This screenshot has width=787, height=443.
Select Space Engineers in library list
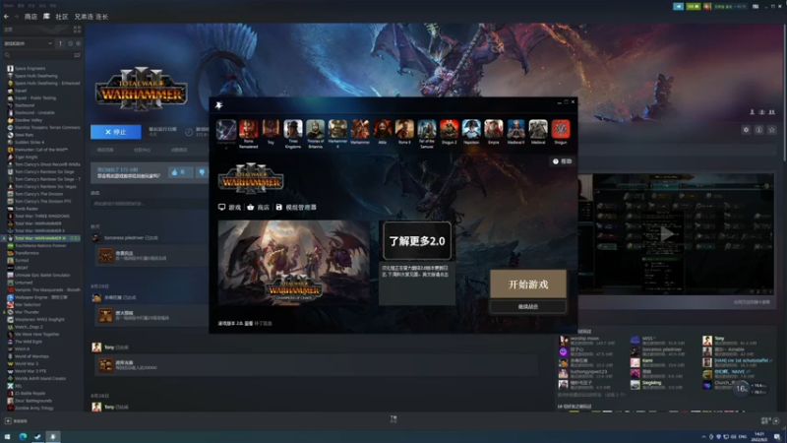tap(30, 68)
